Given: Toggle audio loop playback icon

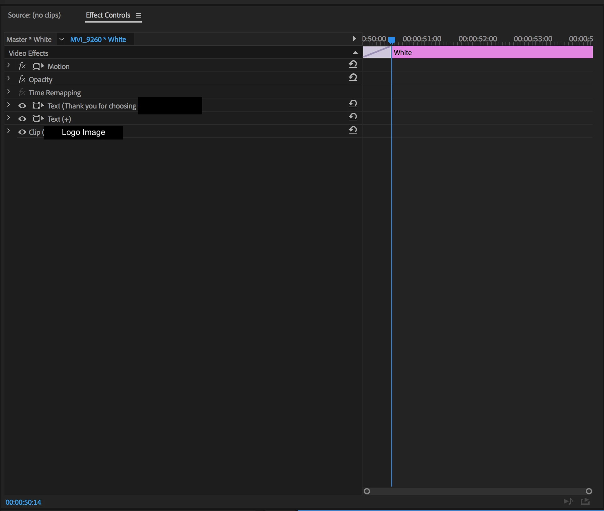Looking at the screenshot, I should pos(568,502).
